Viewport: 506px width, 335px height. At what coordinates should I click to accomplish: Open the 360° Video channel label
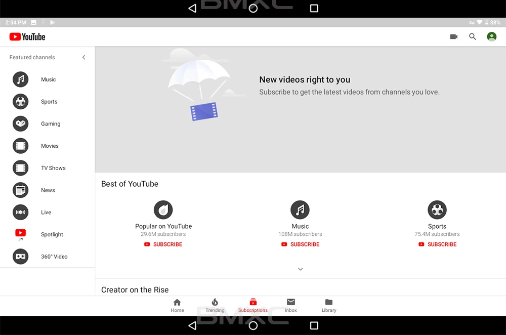click(54, 257)
